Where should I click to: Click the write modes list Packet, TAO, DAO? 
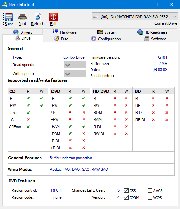pos(79,169)
